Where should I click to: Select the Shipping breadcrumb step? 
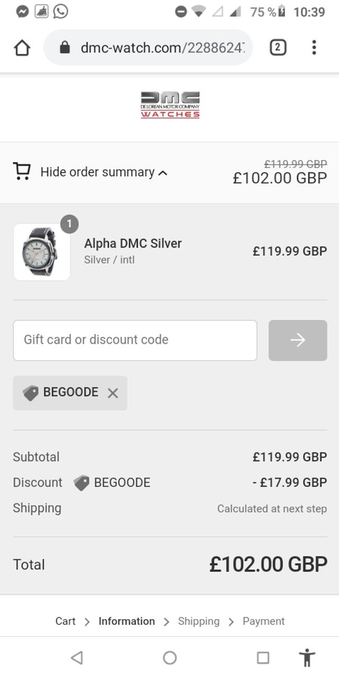[x=199, y=621]
